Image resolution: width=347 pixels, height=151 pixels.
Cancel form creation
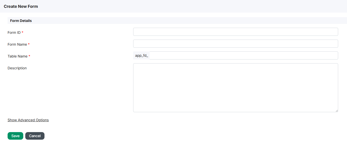(35, 136)
